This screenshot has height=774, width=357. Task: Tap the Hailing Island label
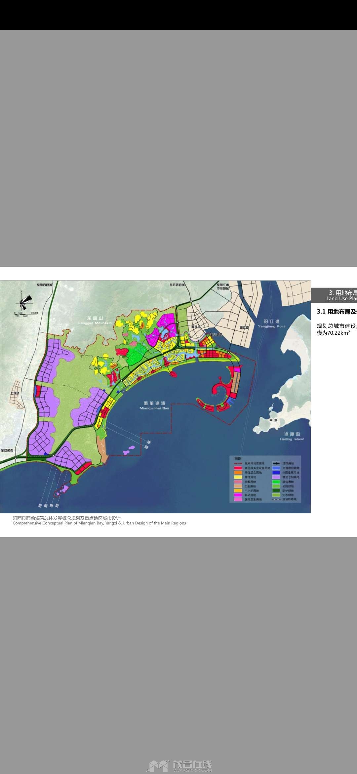tap(292, 437)
